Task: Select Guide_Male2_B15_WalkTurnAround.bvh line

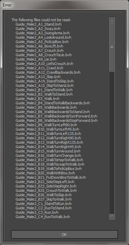Action: coord(48,151)
